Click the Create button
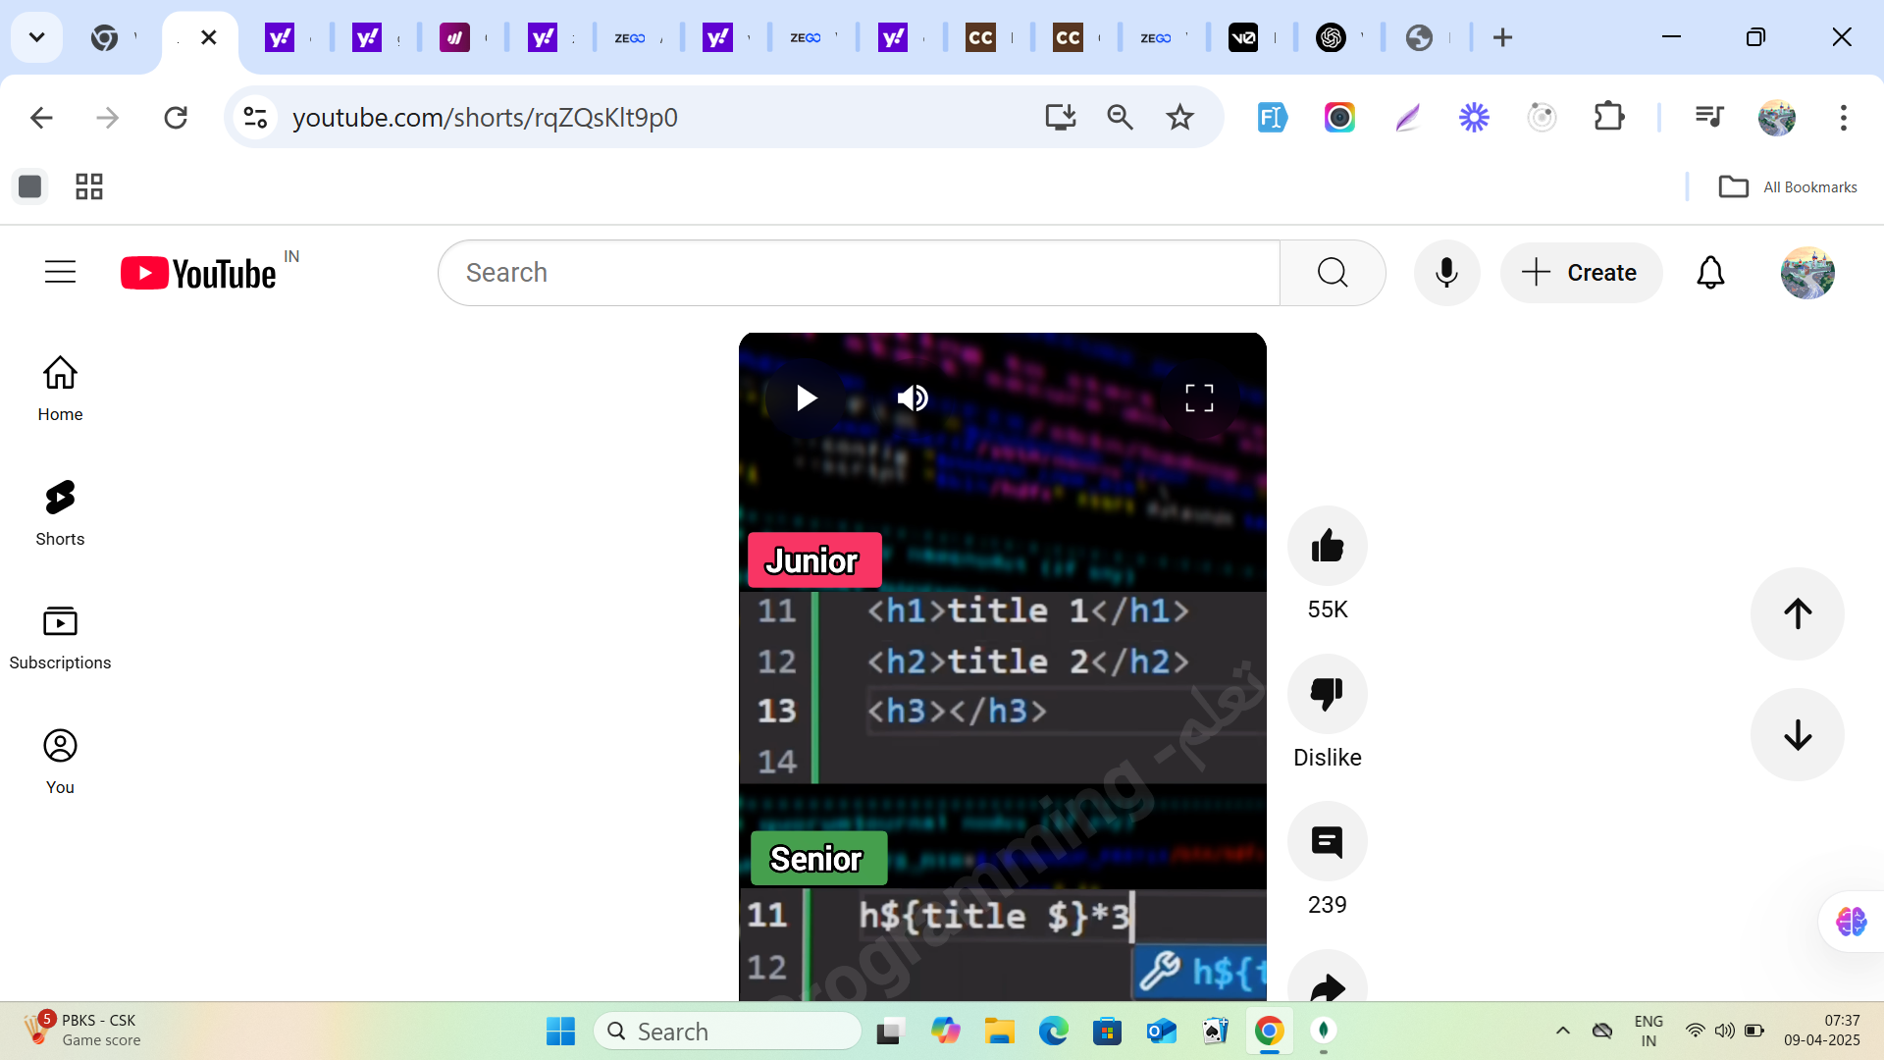The width and height of the screenshot is (1884, 1060). click(x=1581, y=273)
